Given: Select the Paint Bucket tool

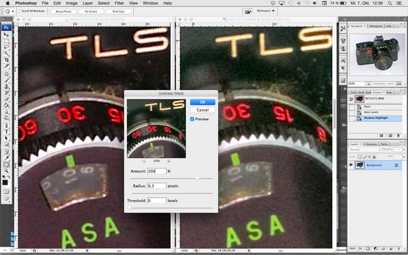Looking at the screenshot, I should tap(6, 105).
